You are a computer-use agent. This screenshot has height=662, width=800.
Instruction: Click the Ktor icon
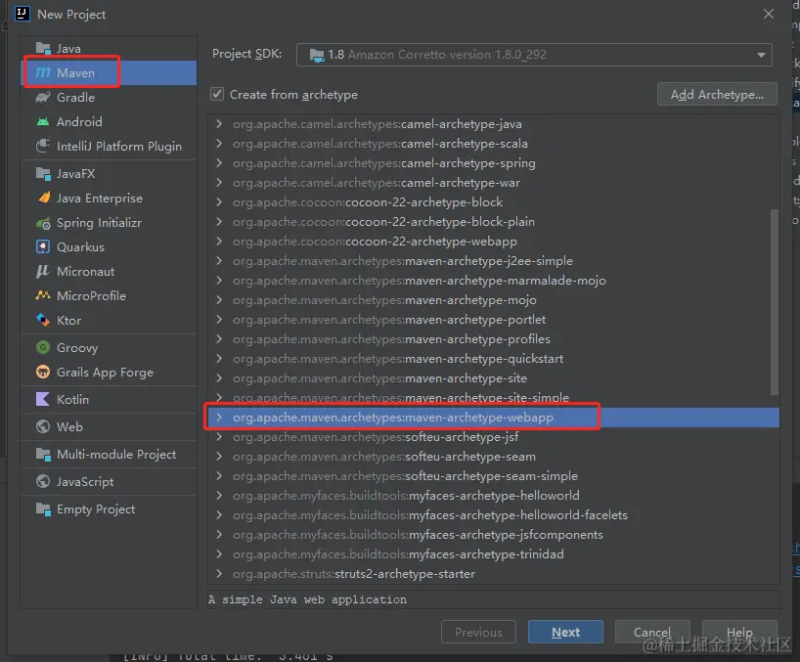click(x=43, y=321)
